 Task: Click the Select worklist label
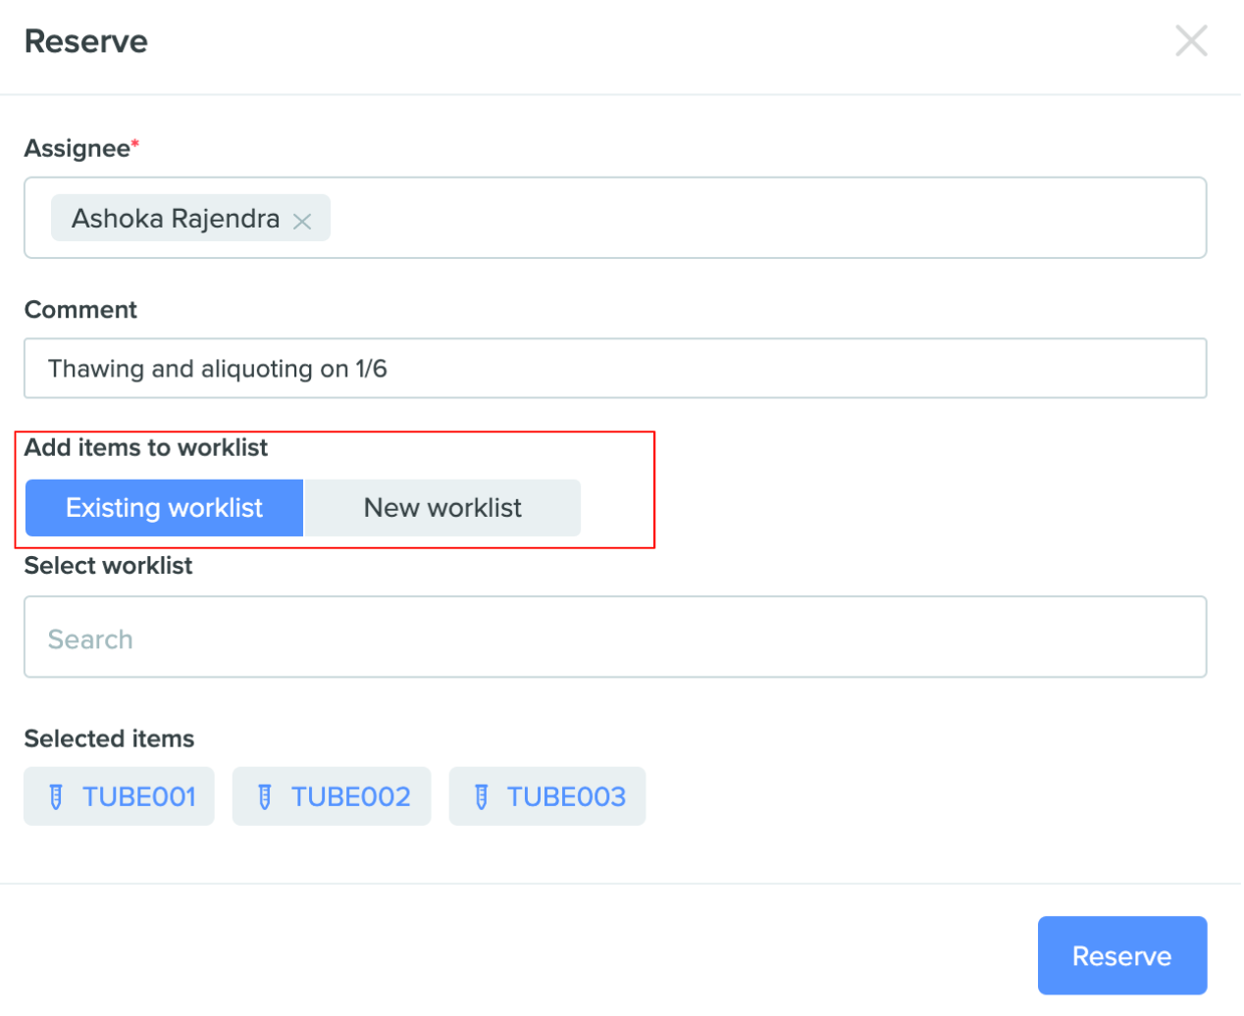point(109,566)
